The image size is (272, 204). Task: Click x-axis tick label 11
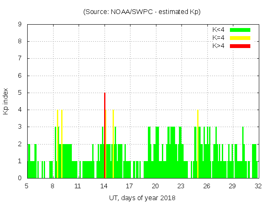point(78,186)
